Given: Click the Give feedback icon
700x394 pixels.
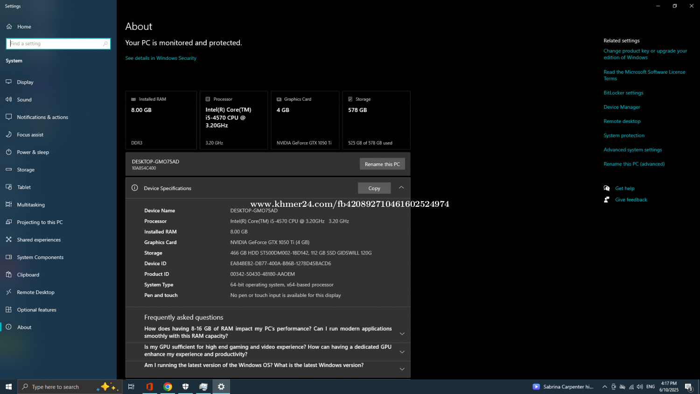Looking at the screenshot, I should (x=607, y=199).
